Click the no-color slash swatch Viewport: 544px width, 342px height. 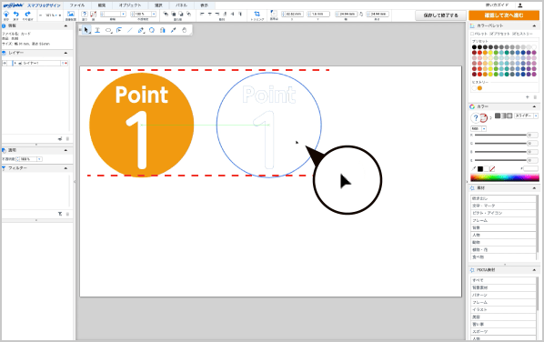(492, 169)
